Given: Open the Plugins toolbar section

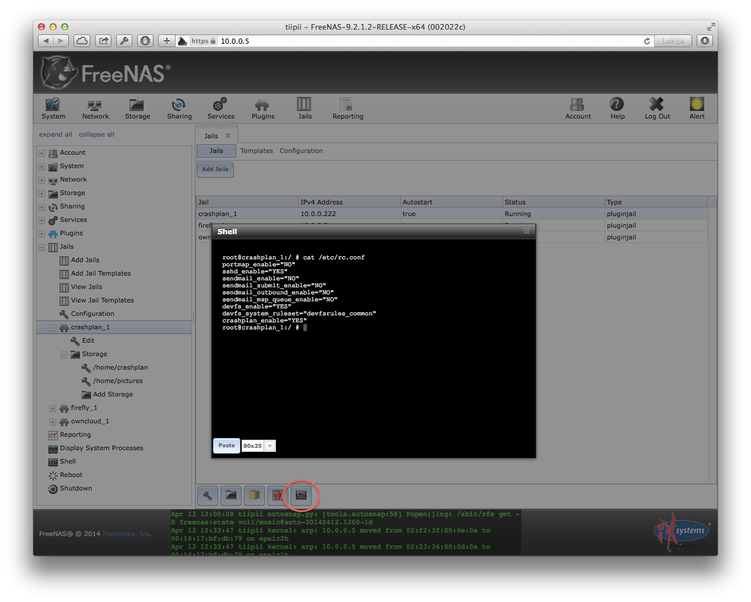Looking at the screenshot, I should point(263,109).
